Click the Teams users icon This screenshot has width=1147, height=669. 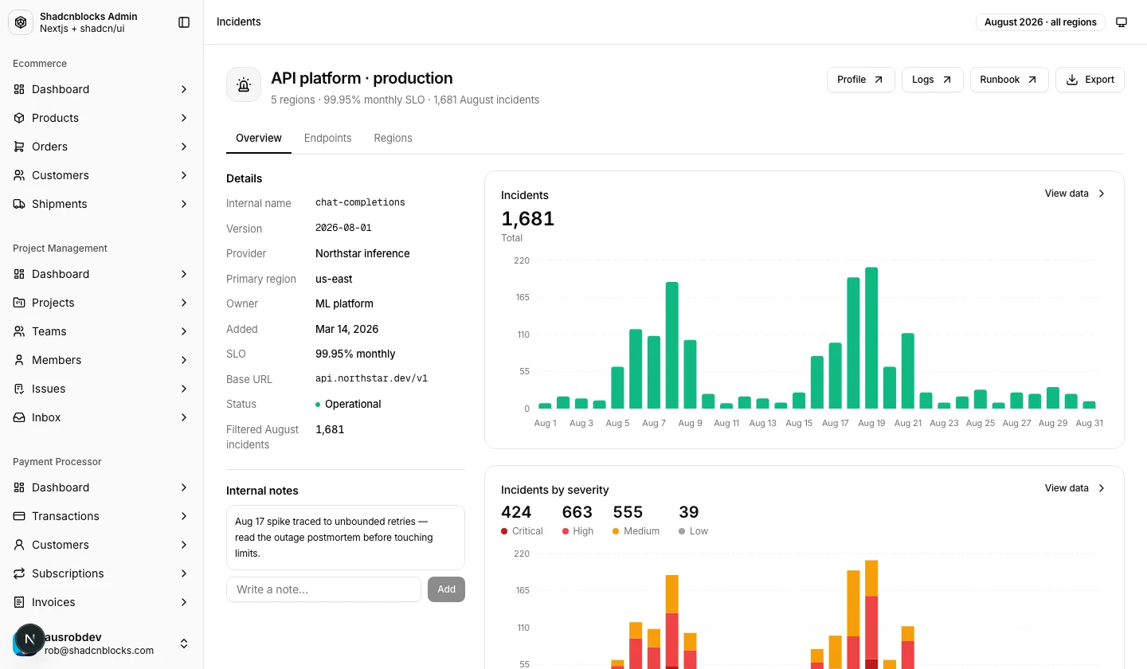pyautogui.click(x=19, y=331)
